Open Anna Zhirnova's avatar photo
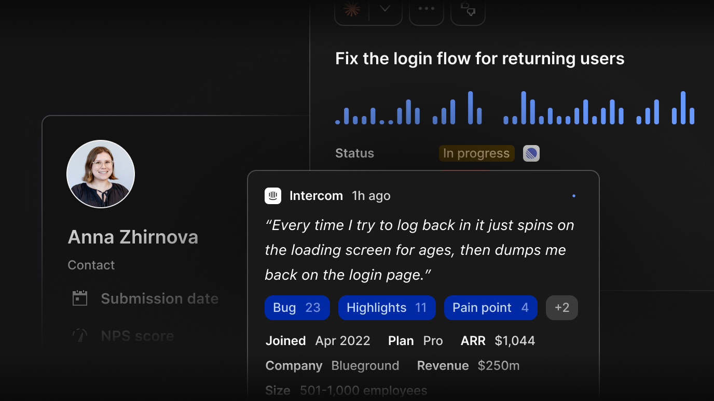This screenshot has width=714, height=401. 101,174
